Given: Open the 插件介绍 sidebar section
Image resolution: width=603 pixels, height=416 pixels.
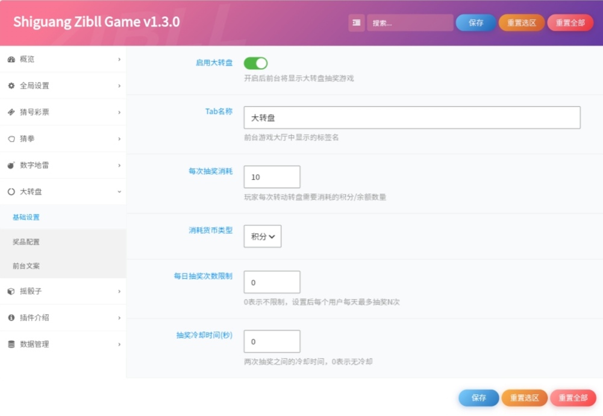Looking at the screenshot, I should (63, 318).
